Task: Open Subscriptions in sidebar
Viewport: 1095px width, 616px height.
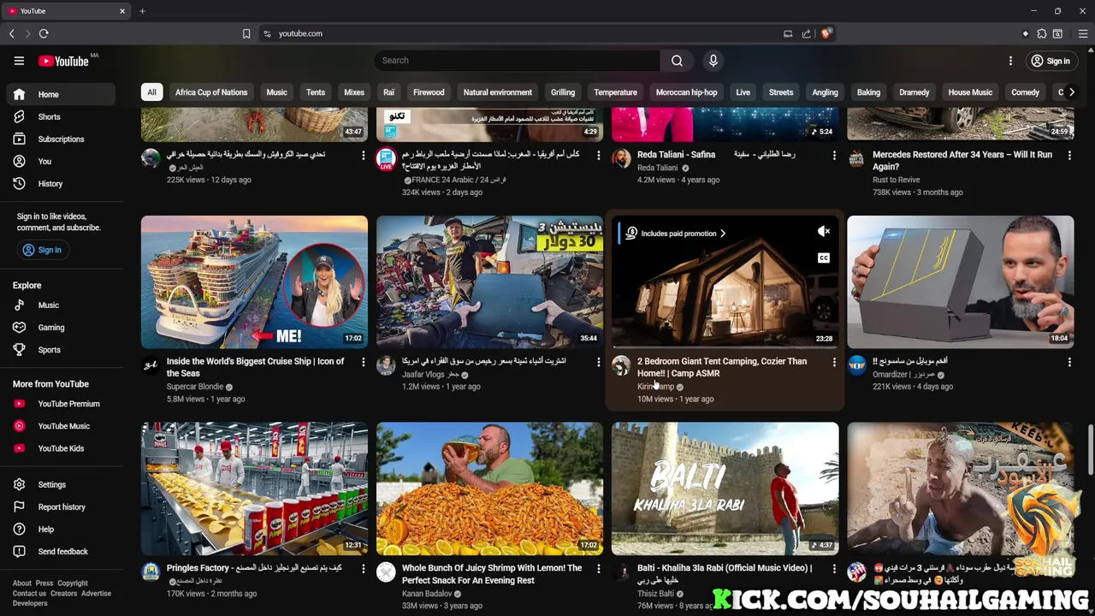Action: 61,139
